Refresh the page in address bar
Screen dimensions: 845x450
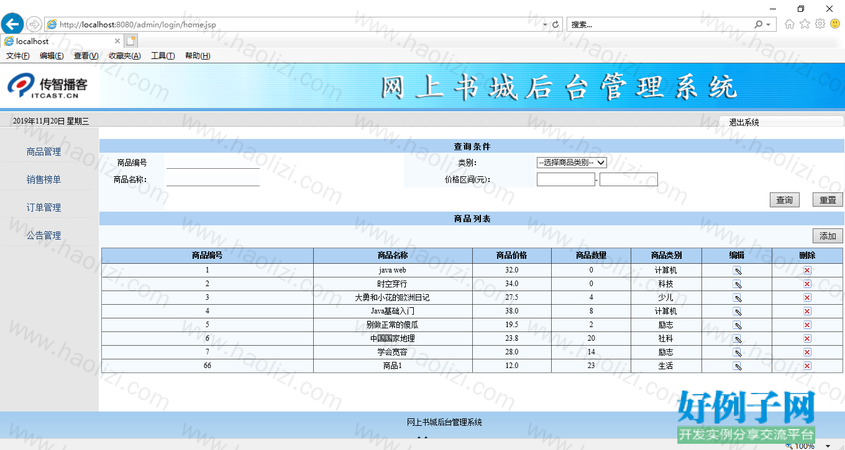coord(555,25)
